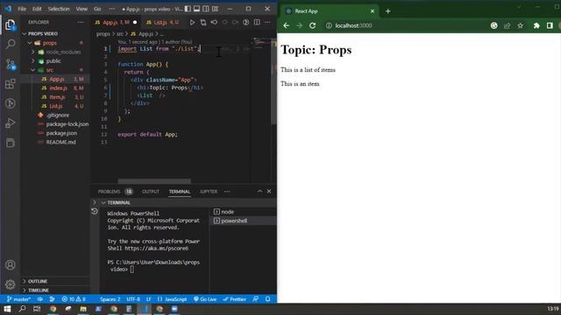This screenshot has height=315, width=561.
Task: Switch to the JUPYTER panel tab
Action: pyautogui.click(x=209, y=192)
